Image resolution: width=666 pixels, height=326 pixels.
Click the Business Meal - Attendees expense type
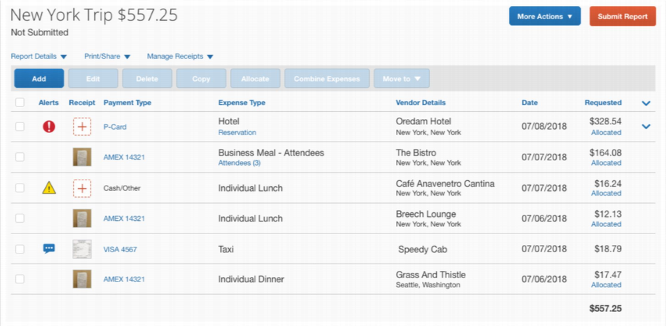tap(271, 152)
